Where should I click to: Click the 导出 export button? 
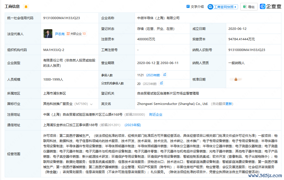point(249,7)
